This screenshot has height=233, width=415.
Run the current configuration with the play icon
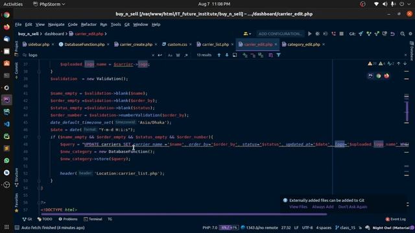pos(310,34)
